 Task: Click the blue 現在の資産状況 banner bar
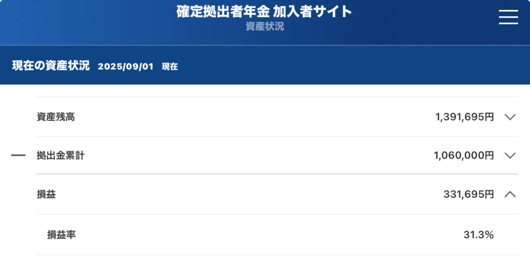click(x=265, y=65)
